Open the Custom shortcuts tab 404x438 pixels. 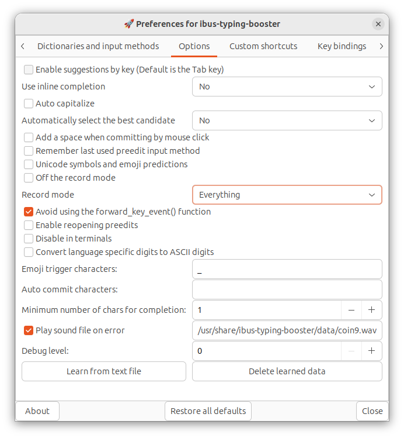[x=263, y=46]
